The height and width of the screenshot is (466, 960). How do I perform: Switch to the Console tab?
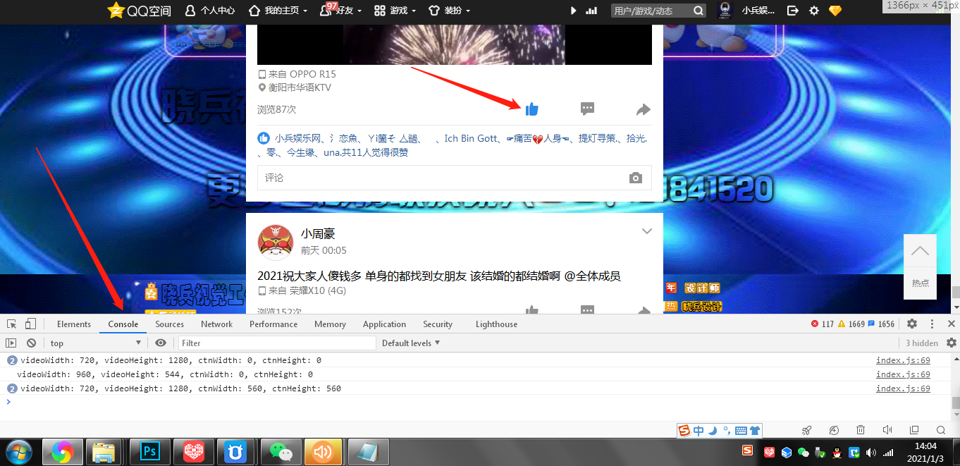click(123, 324)
